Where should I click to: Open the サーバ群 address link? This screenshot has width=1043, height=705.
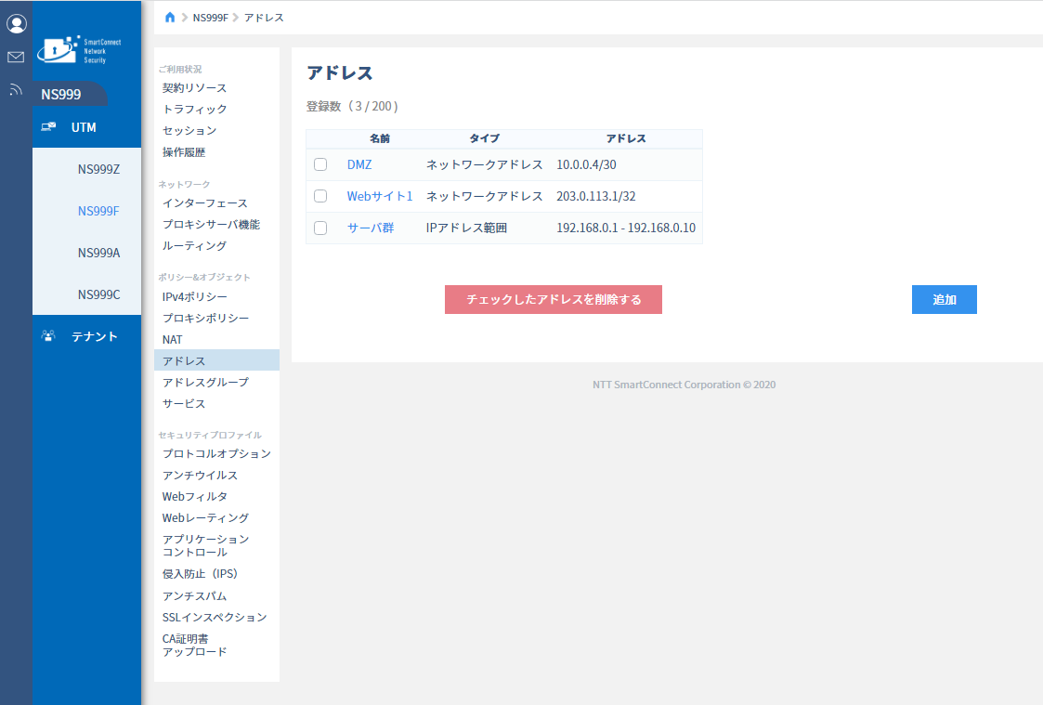coord(371,228)
